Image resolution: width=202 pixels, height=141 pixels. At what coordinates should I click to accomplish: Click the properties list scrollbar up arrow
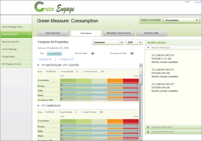[x=141, y=65]
